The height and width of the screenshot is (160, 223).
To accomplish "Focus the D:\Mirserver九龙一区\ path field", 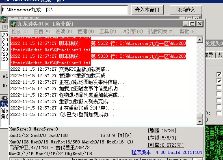I will point(65,10).
